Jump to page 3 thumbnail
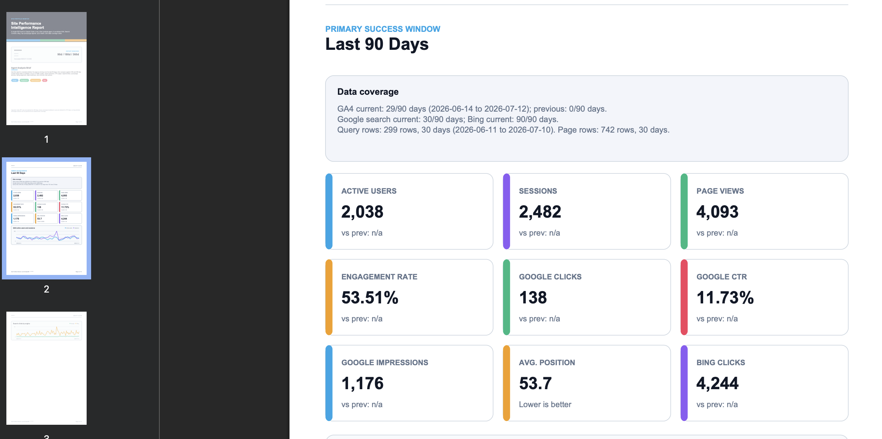Image resolution: width=882 pixels, height=439 pixels. [x=46, y=368]
